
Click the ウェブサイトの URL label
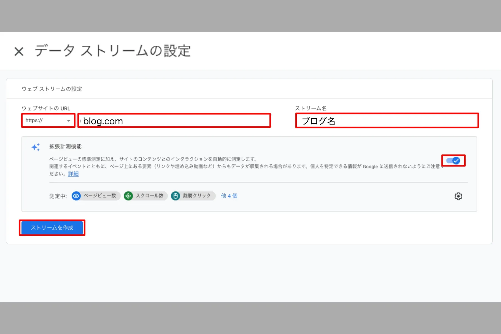tap(46, 108)
